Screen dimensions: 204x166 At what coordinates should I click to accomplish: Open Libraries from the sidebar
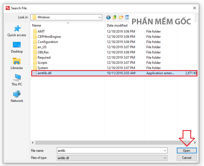[17, 64]
